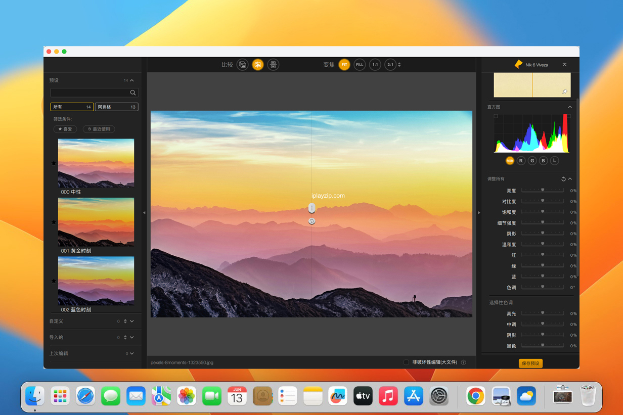Hide the right panel with the arrow
The width and height of the screenshot is (623, 415).
click(479, 213)
